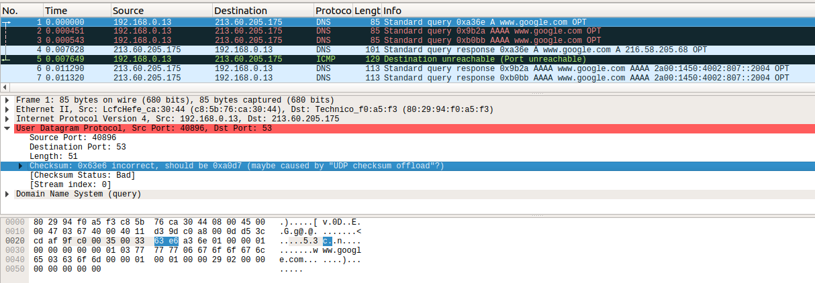Sort by the Info column header

pyautogui.click(x=597, y=11)
